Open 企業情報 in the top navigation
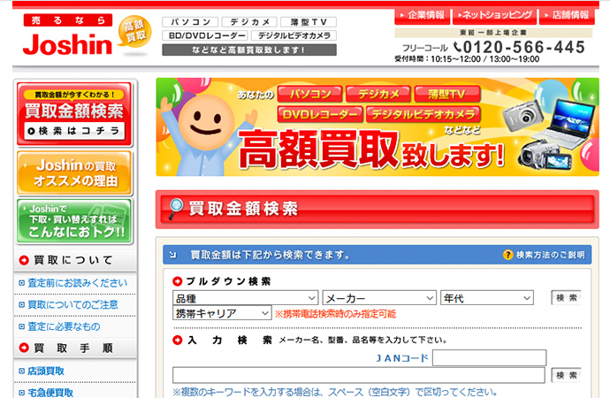This screenshot has height=398, width=610. pos(423,16)
